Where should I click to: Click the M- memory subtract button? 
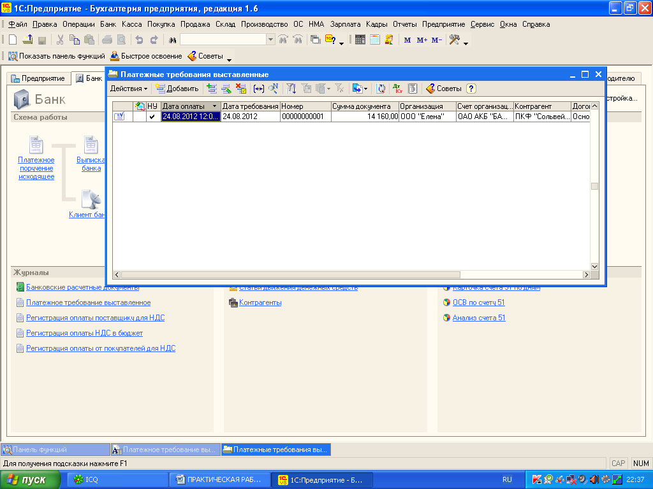click(436, 40)
